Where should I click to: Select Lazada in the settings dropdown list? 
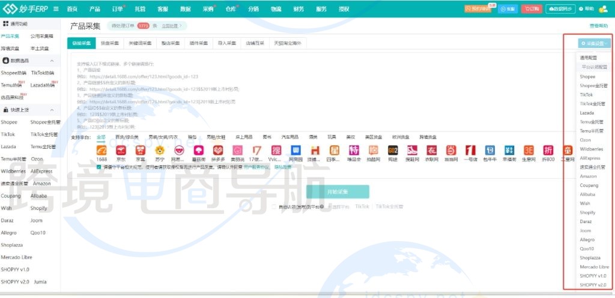click(587, 113)
